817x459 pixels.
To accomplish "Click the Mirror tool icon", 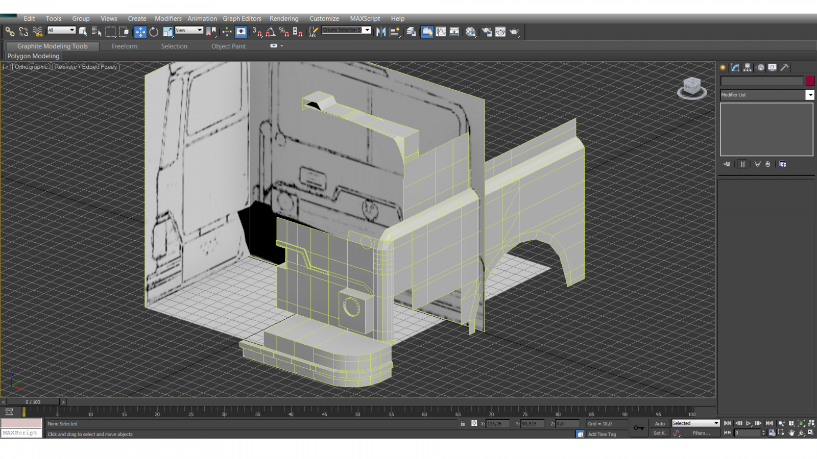I will 381,32.
